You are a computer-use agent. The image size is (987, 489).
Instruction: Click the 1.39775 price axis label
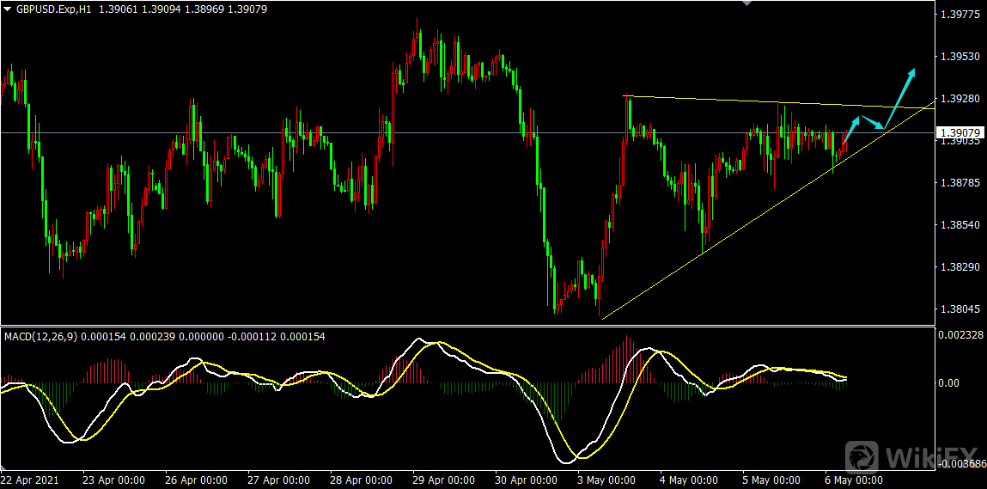pyautogui.click(x=960, y=15)
